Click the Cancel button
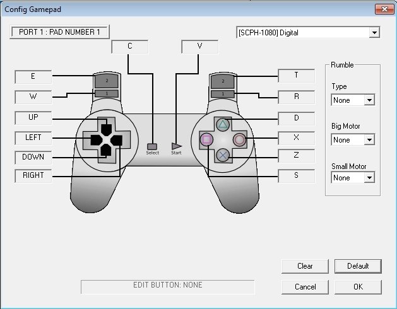This screenshot has width=397, height=309. point(305,287)
